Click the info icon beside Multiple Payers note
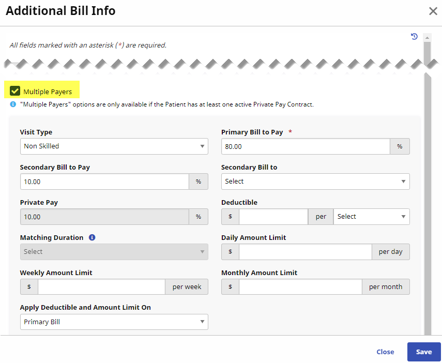The height and width of the screenshot is (363, 442). point(13,104)
